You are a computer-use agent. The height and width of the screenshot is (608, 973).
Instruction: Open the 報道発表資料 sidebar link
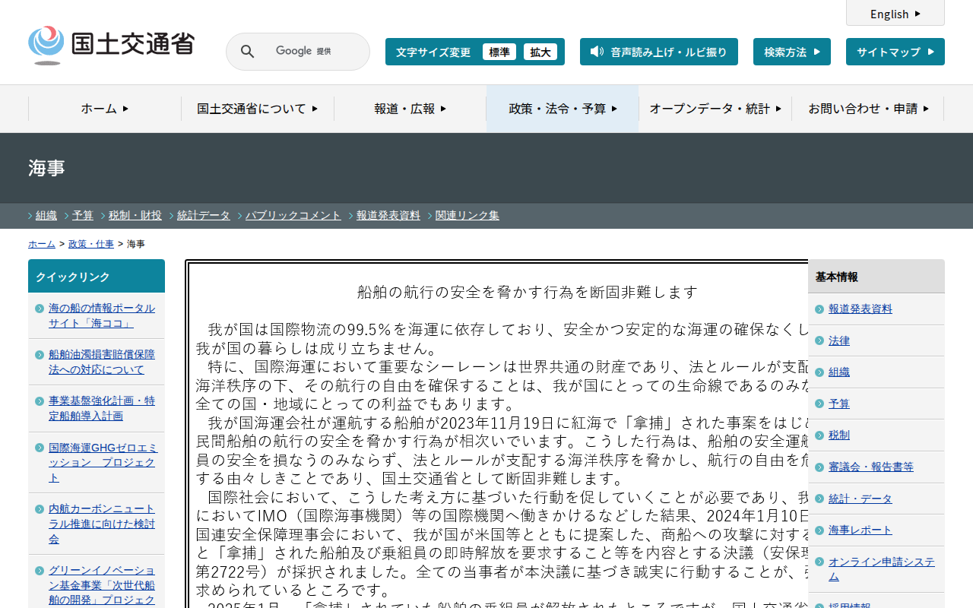pos(860,309)
